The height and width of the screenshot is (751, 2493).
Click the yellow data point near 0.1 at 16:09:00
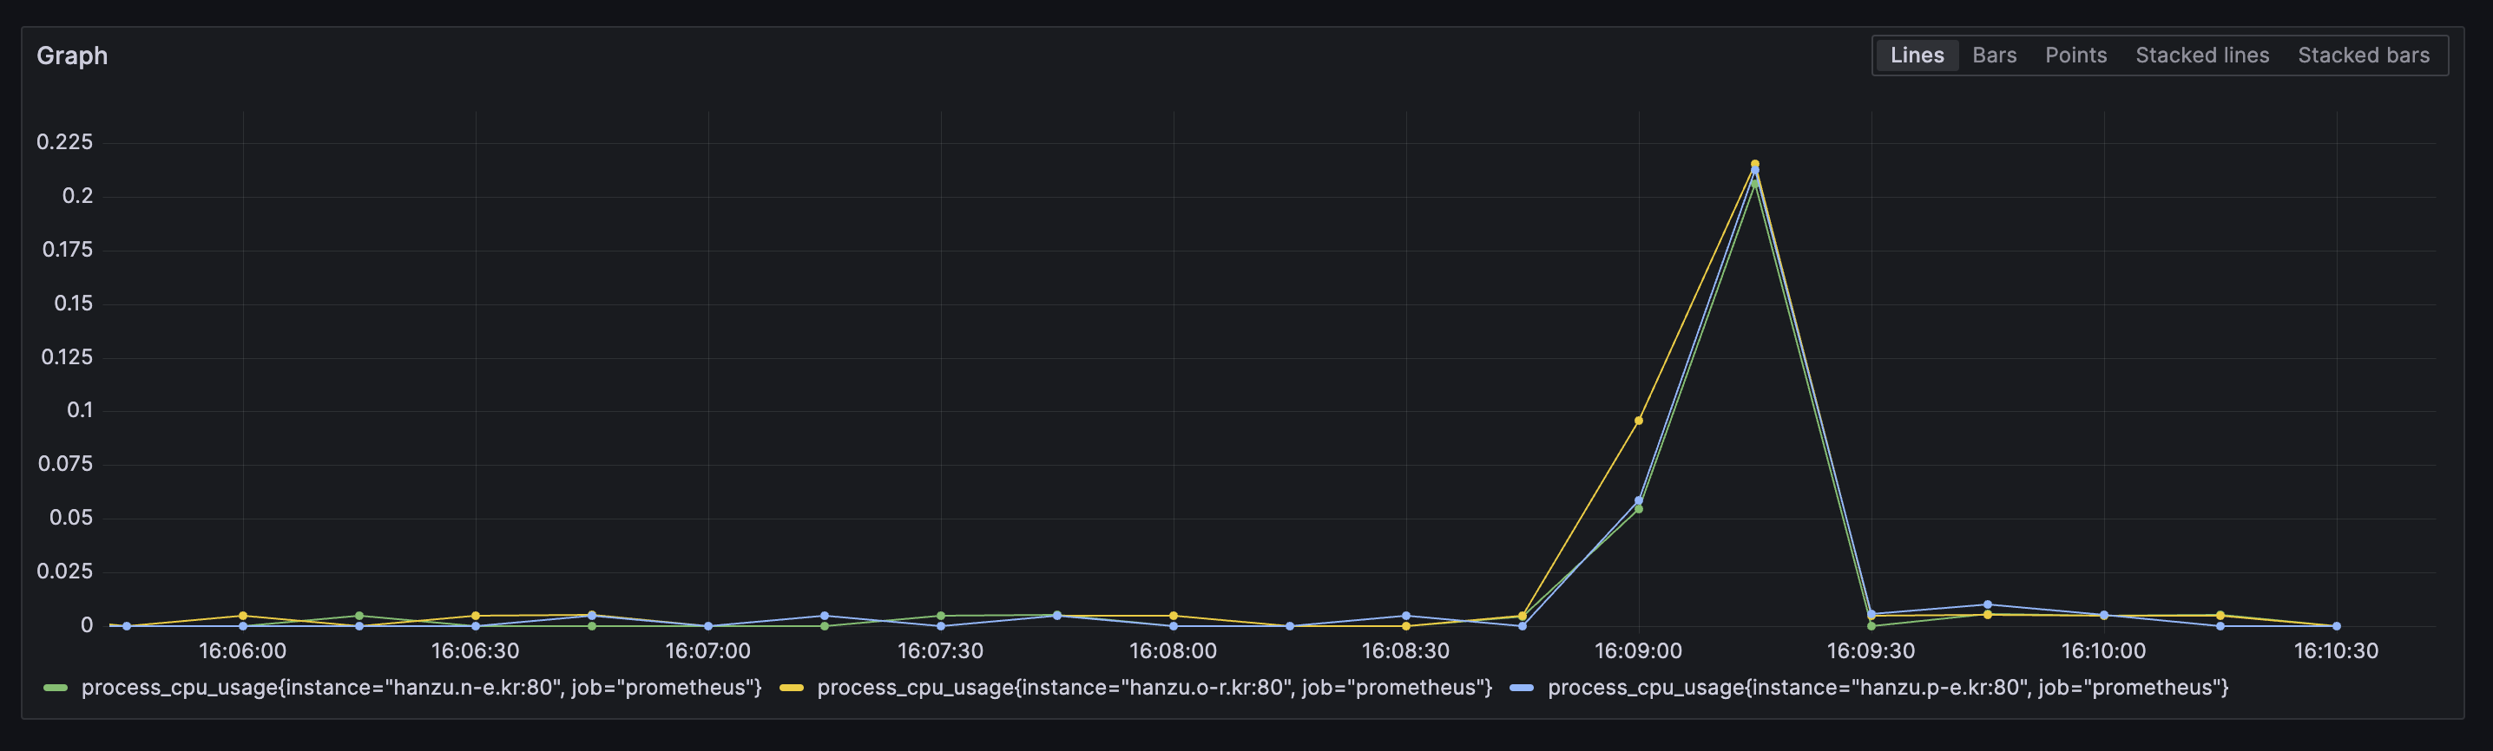tap(1639, 421)
